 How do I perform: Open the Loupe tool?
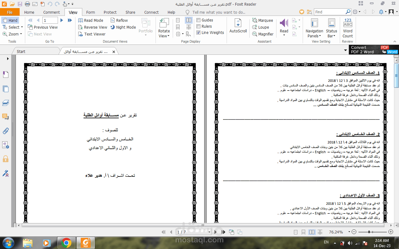(261, 27)
